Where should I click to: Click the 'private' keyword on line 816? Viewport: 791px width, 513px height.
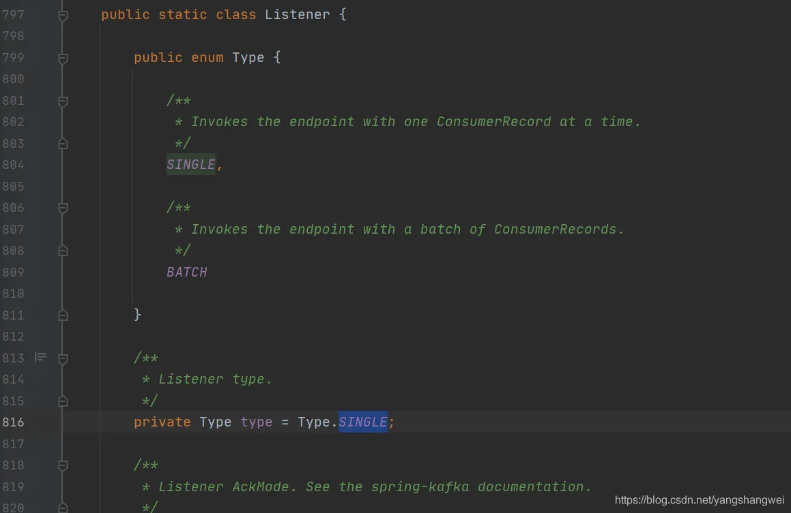tap(162, 422)
